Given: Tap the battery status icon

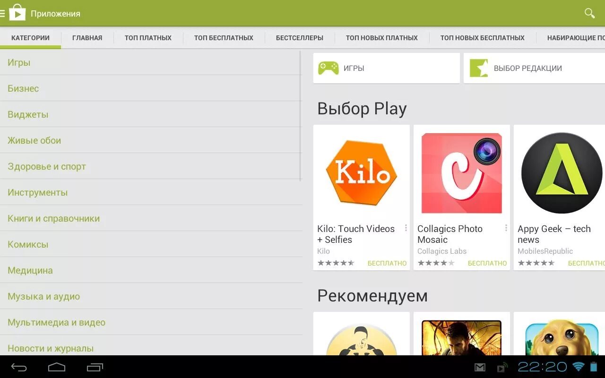Looking at the screenshot, I should 594,367.
